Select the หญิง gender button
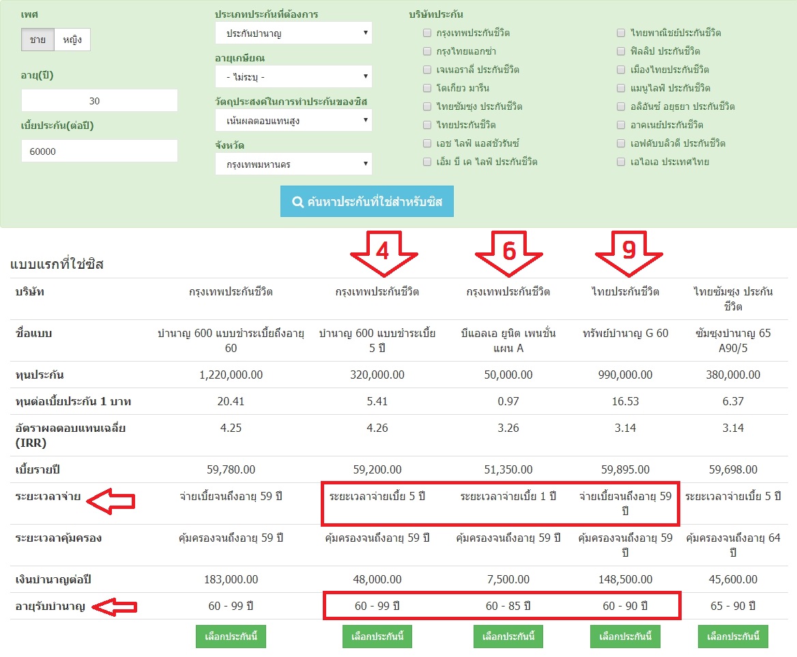Viewport: 797px width, 657px height. (x=72, y=40)
